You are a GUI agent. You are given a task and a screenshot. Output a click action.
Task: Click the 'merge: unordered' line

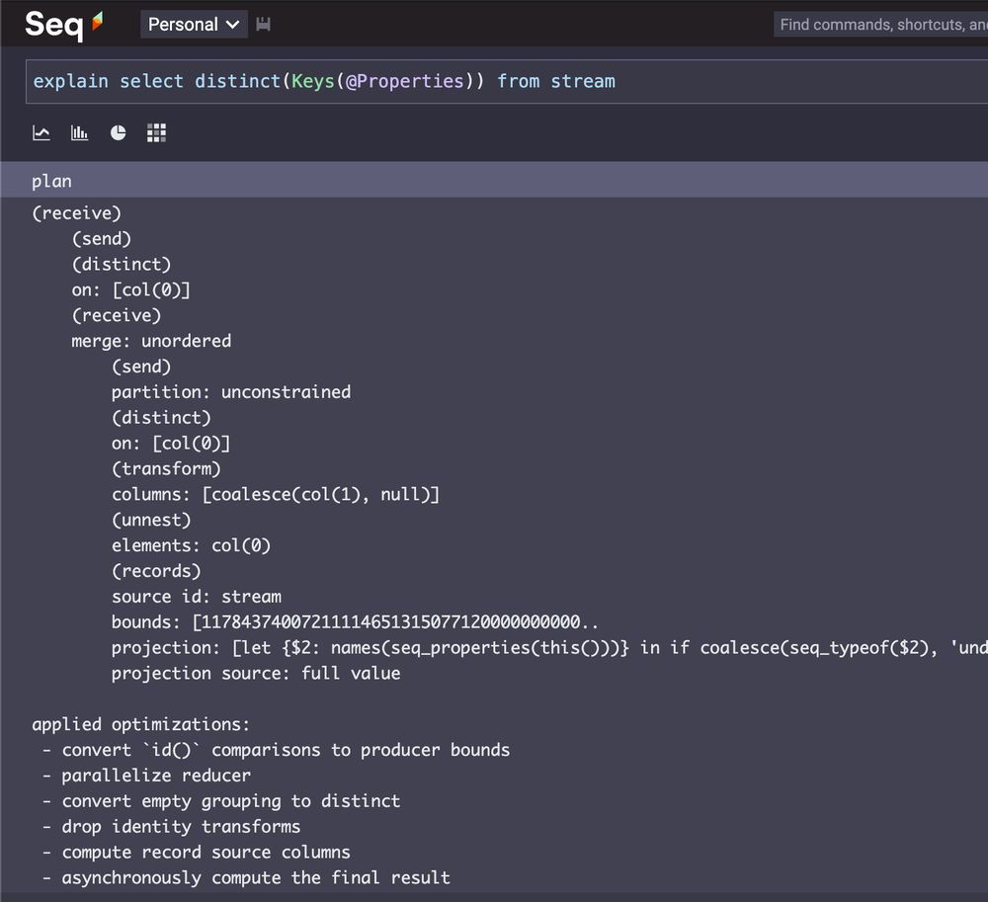pyautogui.click(x=151, y=341)
